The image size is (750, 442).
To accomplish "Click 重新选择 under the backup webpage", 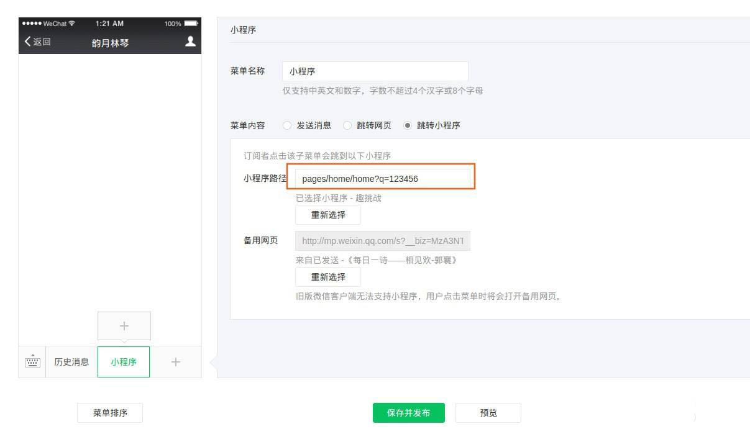I will click(x=328, y=277).
